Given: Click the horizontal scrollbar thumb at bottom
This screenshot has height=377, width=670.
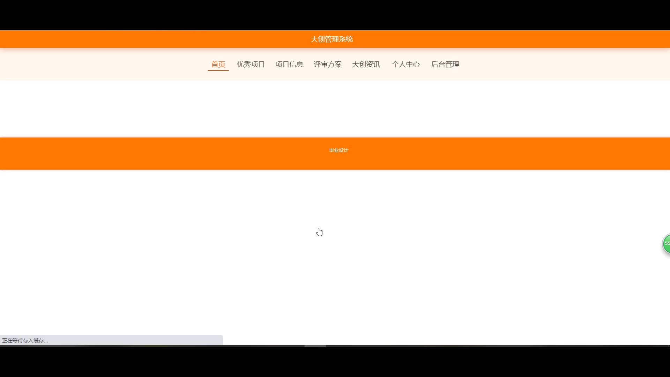Looking at the screenshot, I should pos(315,346).
